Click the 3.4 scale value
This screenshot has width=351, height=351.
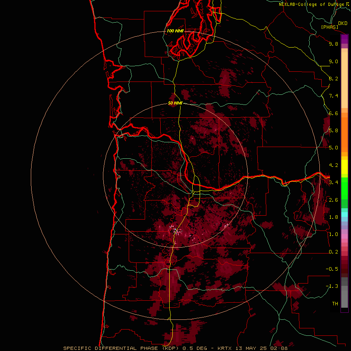[x=333, y=183]
